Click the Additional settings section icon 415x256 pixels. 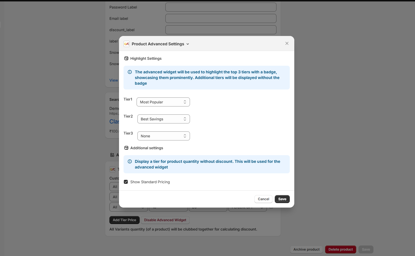pos(126,148)
